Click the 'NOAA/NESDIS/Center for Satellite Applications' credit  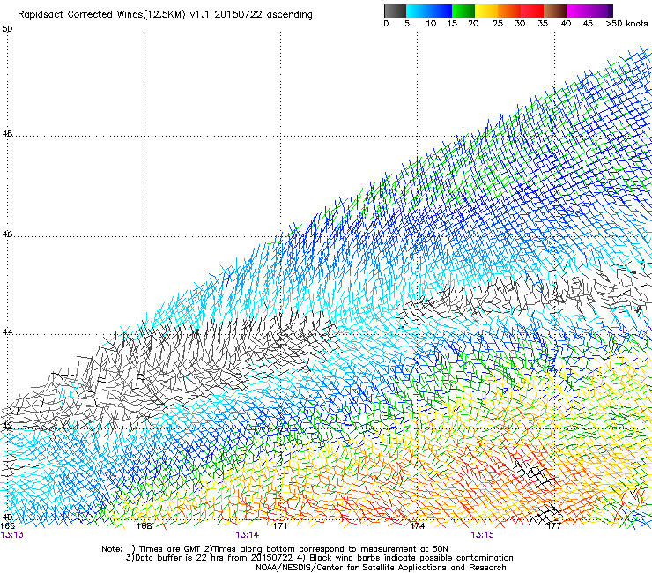tap(352, 568)
